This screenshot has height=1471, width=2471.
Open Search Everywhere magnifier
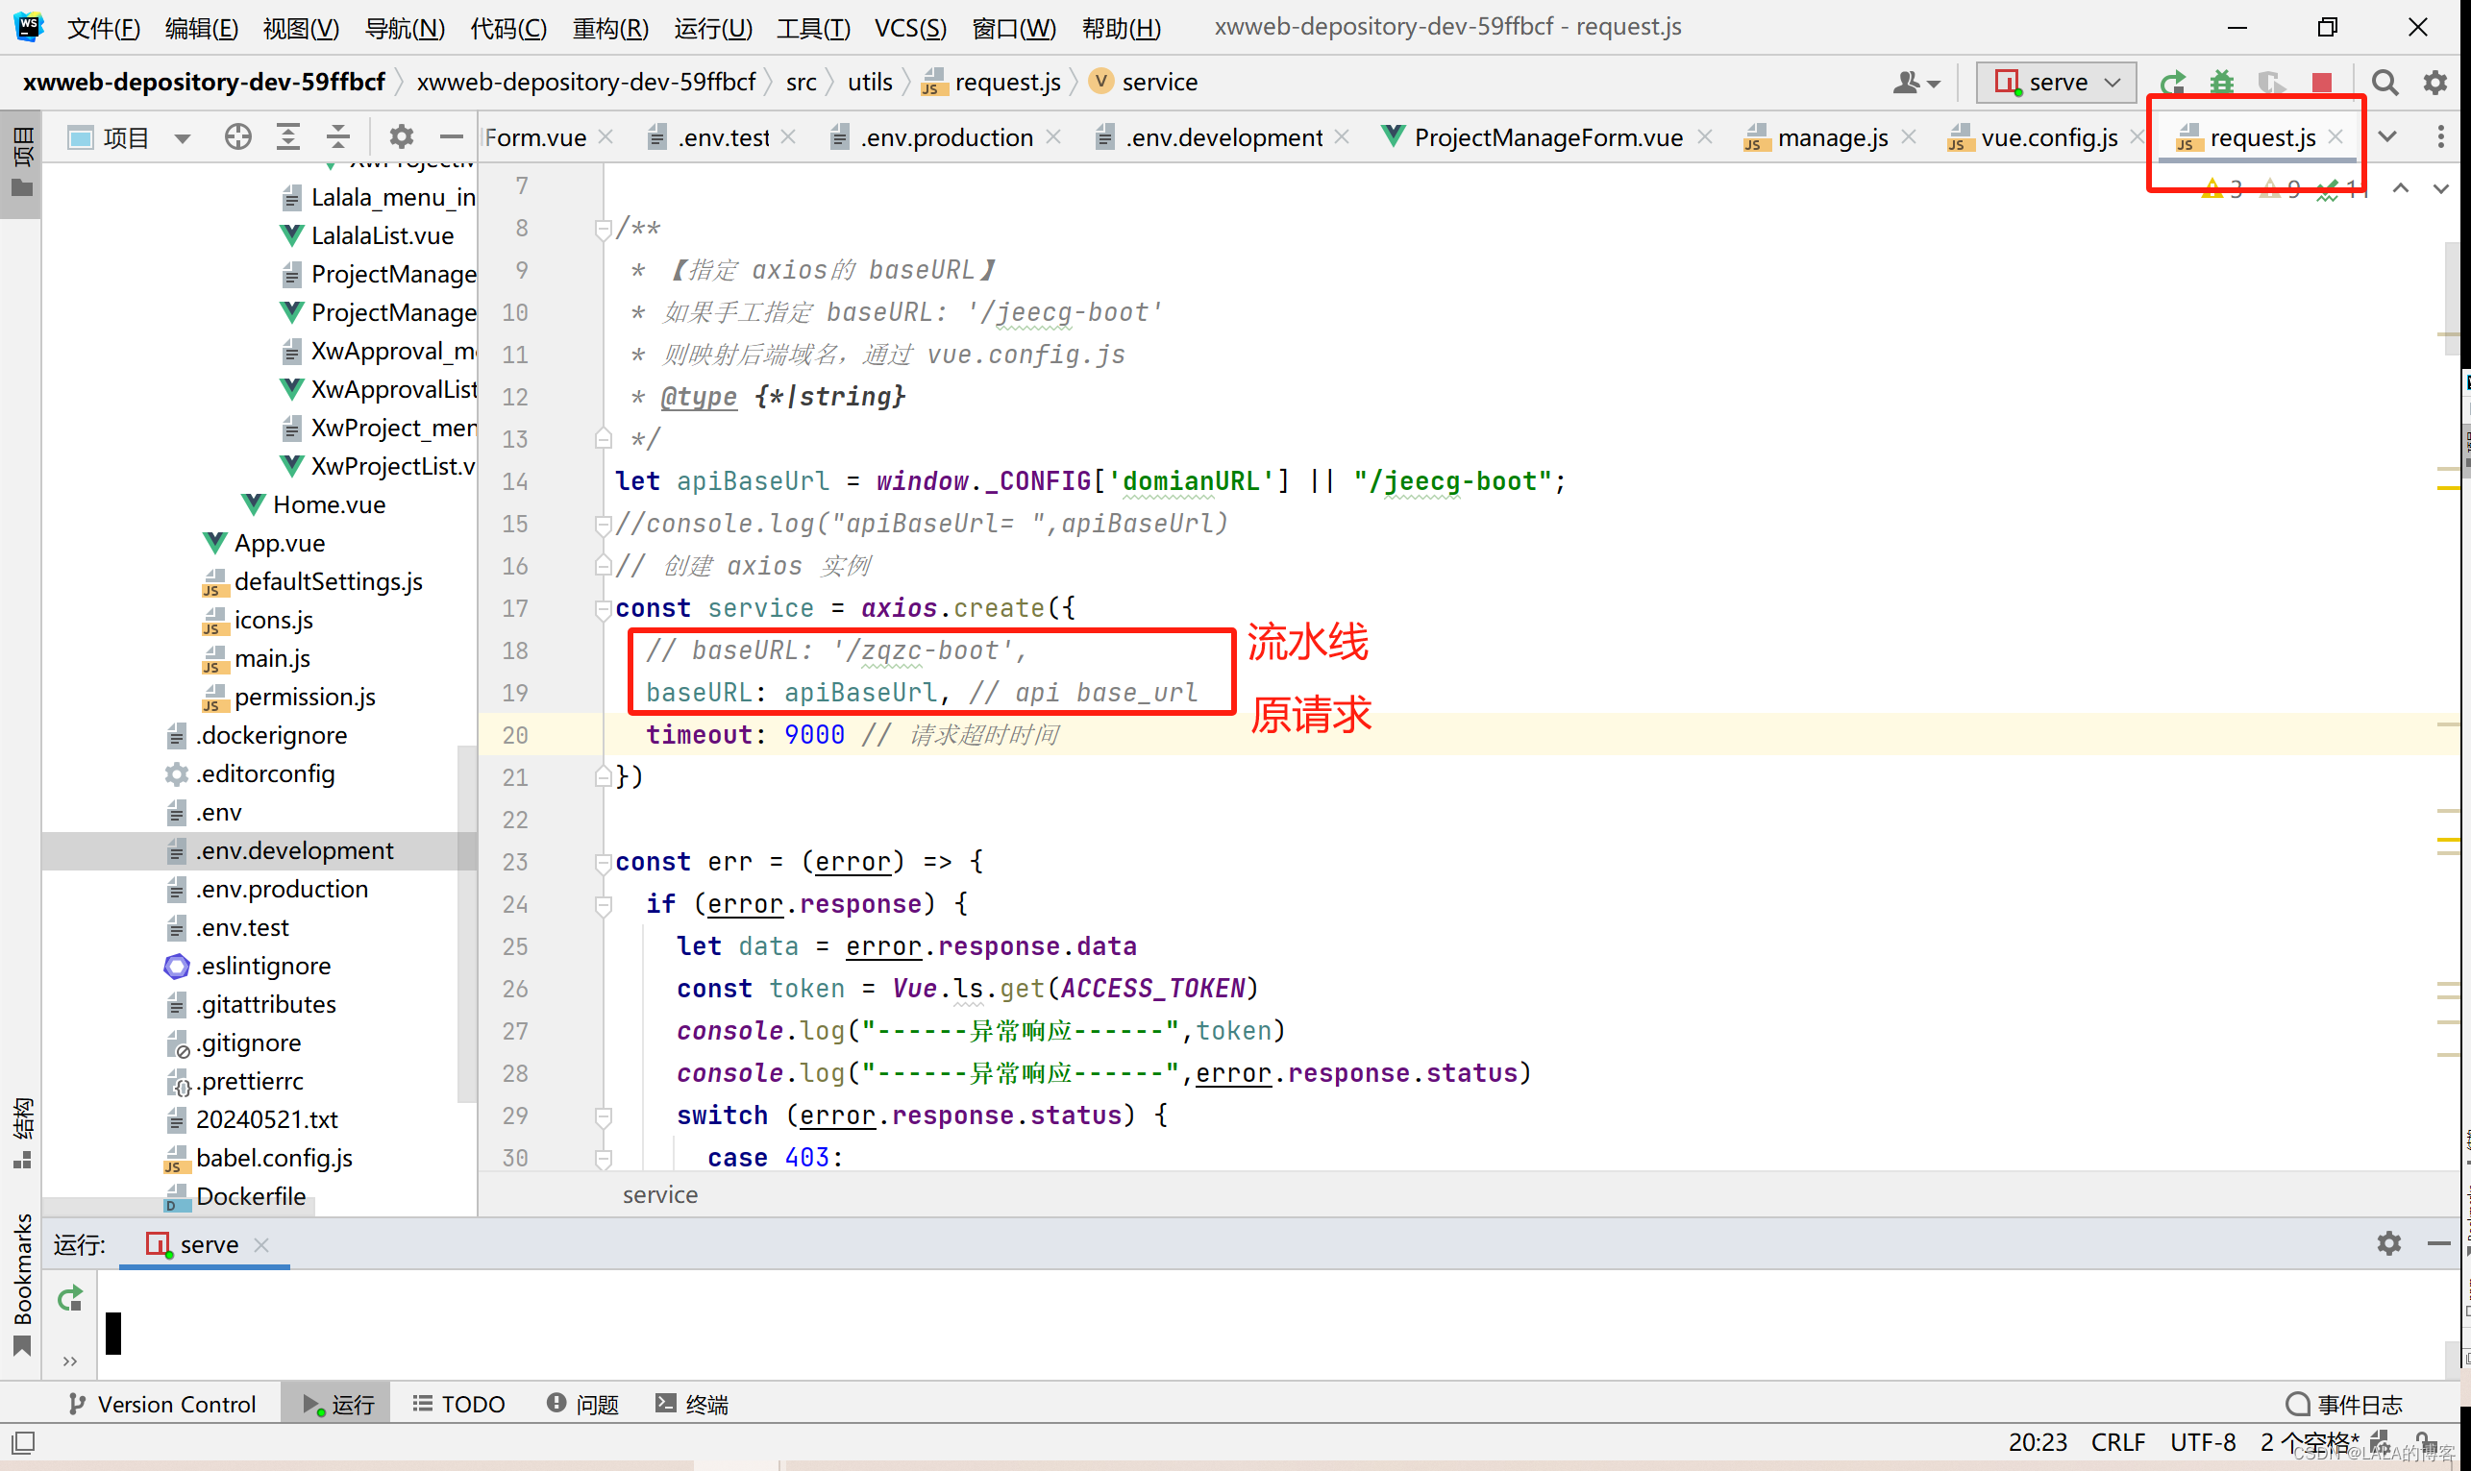tap(2385, 83)
